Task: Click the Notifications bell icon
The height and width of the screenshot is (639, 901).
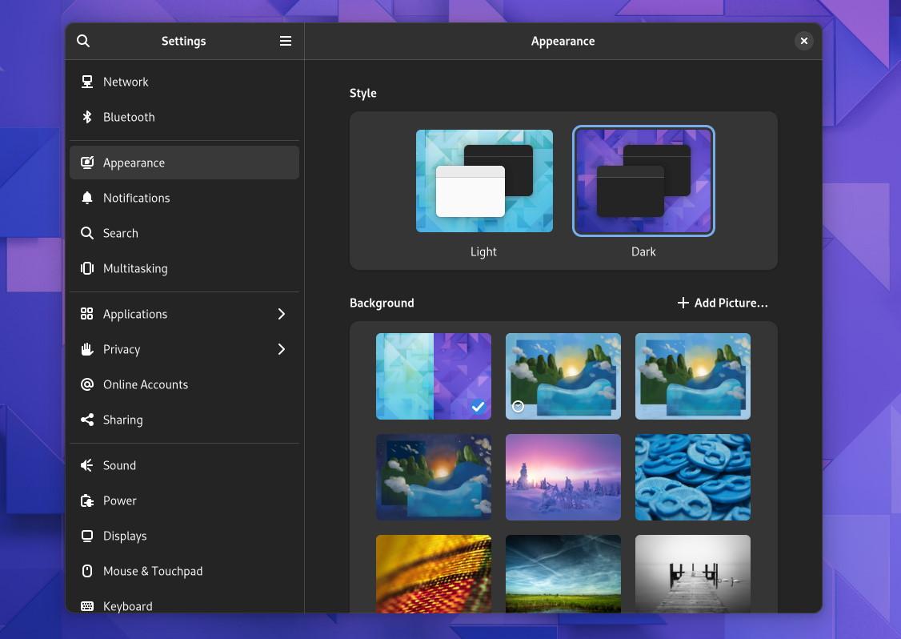Action: [86, 198]
